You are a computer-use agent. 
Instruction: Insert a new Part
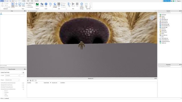pyautogui.click(x=46, y=5)
